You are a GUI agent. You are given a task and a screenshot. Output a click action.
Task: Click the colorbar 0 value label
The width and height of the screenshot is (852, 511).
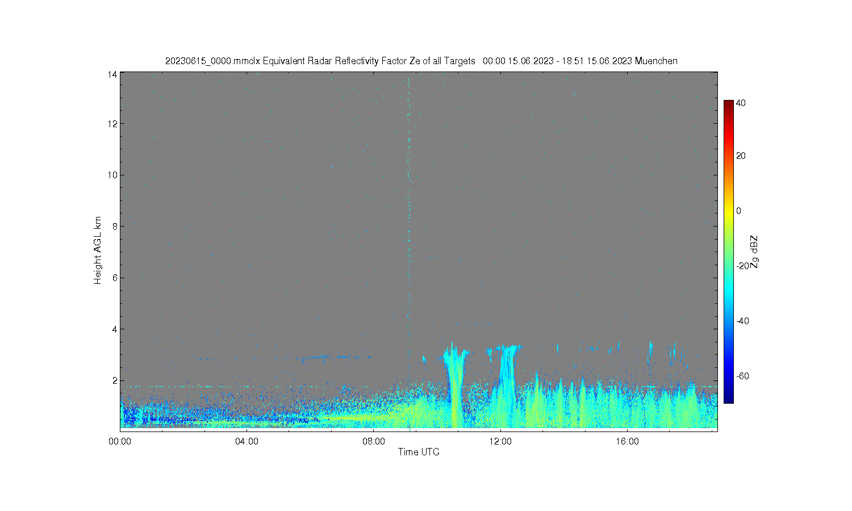pos(738,211)
